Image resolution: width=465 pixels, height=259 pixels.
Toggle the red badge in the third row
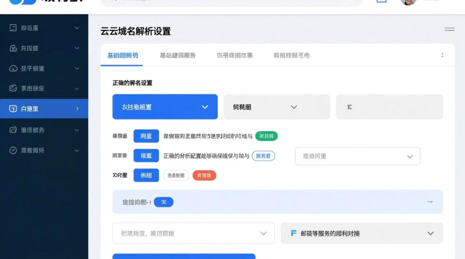tap(204, 175)
